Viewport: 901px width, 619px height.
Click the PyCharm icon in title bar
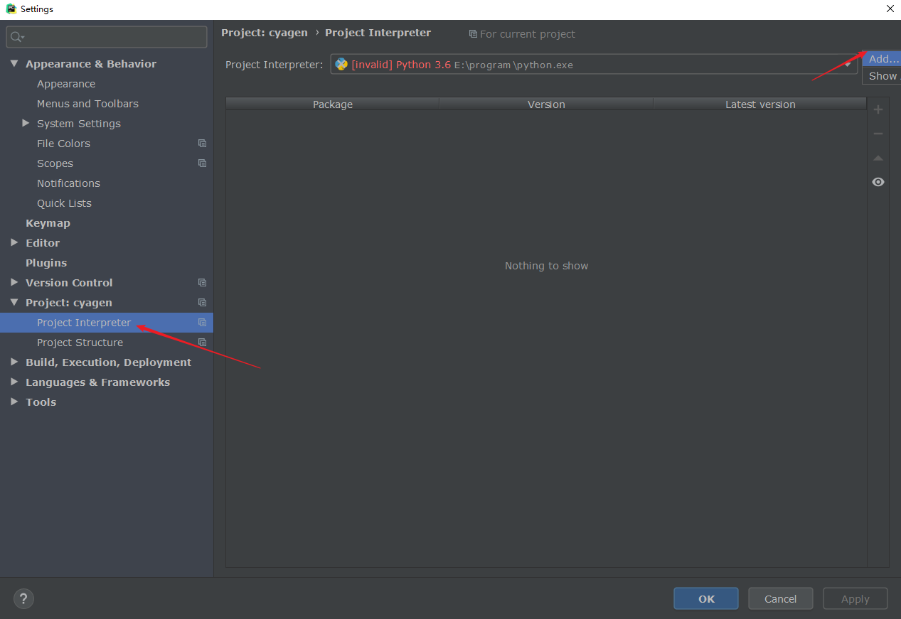click(x=11, y=9)
